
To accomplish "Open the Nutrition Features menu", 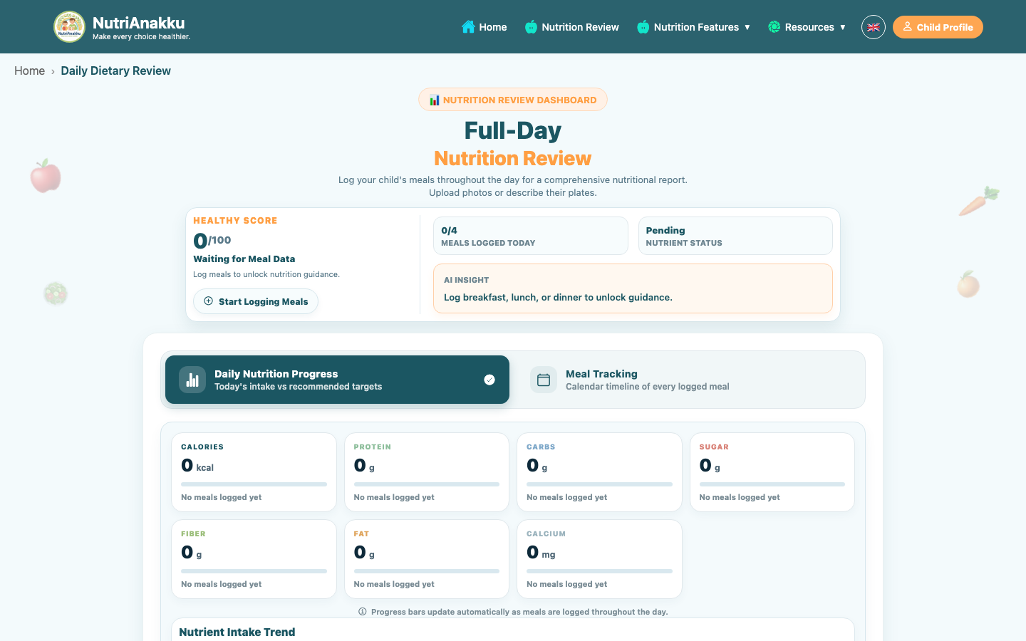I will pyautogui.click(x=694, y=27).
